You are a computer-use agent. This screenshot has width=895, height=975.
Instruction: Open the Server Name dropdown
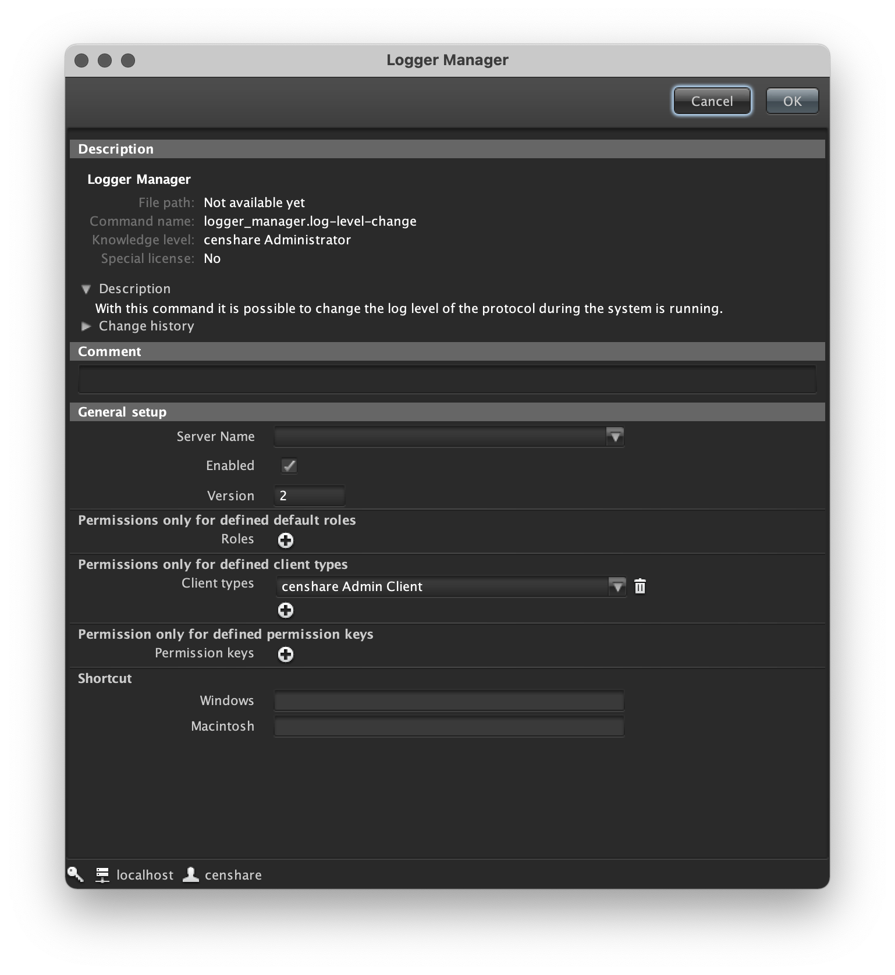[x=615, y=436]
